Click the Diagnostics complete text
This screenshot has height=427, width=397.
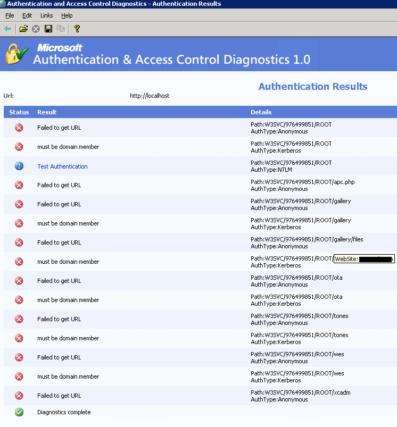[64, 412]
